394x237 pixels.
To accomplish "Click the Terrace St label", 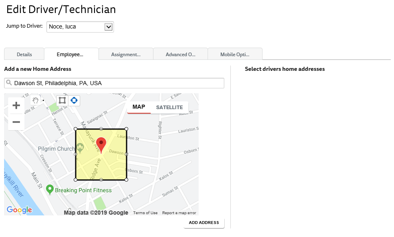I will [x=58, y=126].
